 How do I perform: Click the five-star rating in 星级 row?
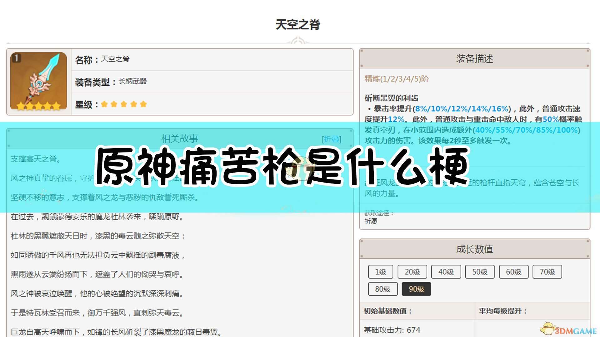[x=124, y=104]
